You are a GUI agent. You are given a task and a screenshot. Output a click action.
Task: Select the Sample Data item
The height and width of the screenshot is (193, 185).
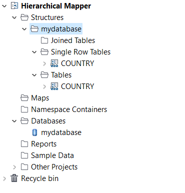pyautogui.click(x=52, y=155)
